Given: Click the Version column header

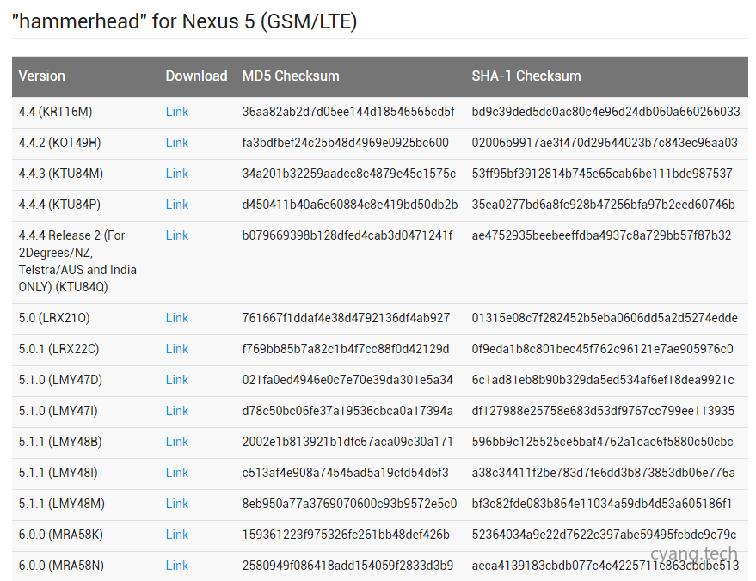Looking at the screenshot, I should [41, 76].
